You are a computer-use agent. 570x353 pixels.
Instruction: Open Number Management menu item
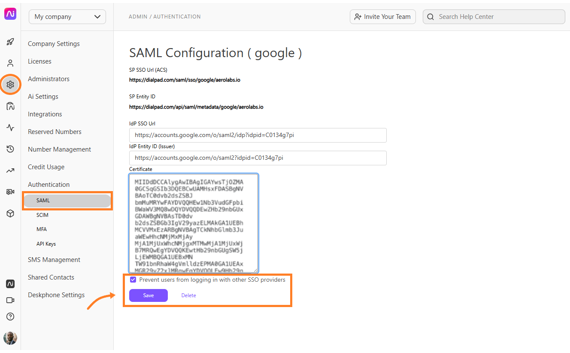coord(59,149)
